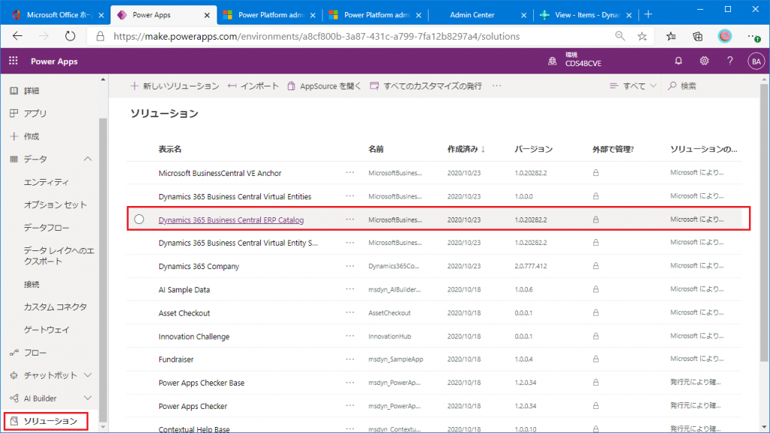Open the browser collections icon
770x433 pixels.
pos(697,36)
